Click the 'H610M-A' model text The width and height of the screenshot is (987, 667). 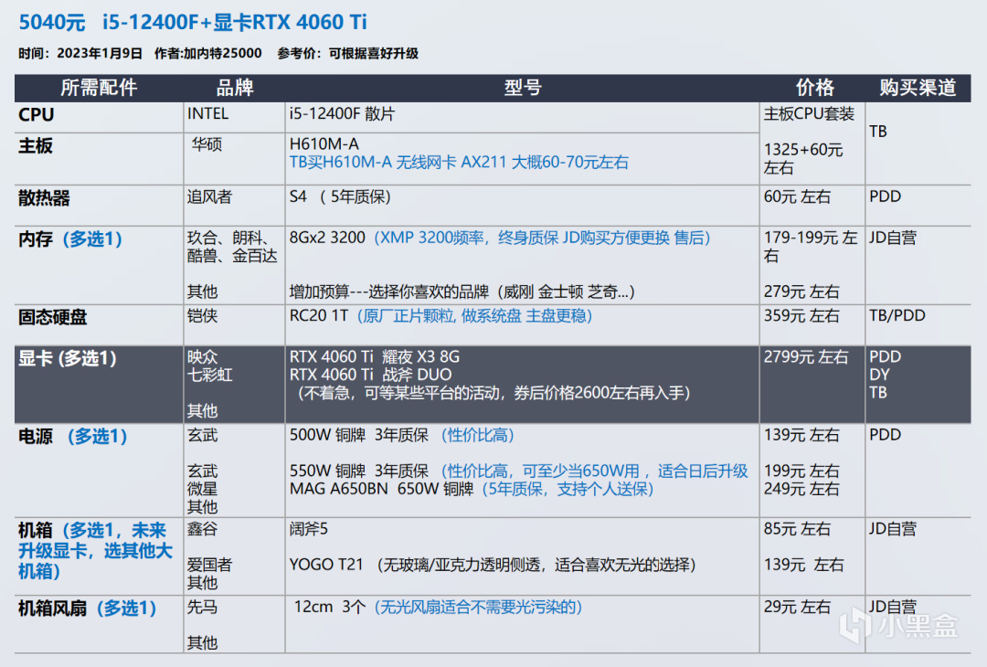[324, 144]
